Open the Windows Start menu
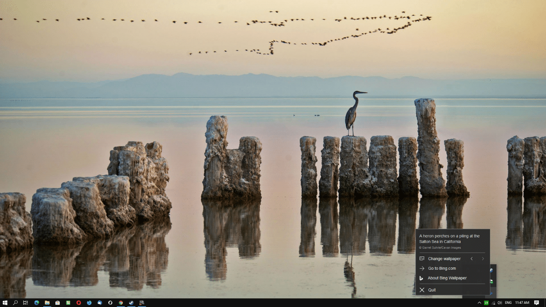This screenshot has width=546, height=307. pos(5,302)
